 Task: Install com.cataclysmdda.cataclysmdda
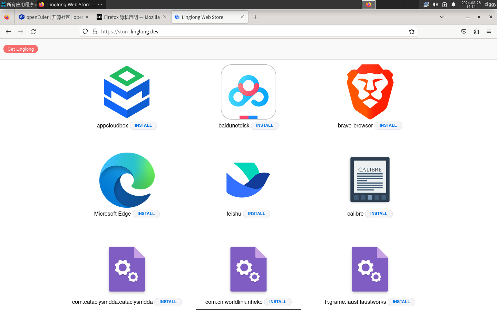coord(168,302)
